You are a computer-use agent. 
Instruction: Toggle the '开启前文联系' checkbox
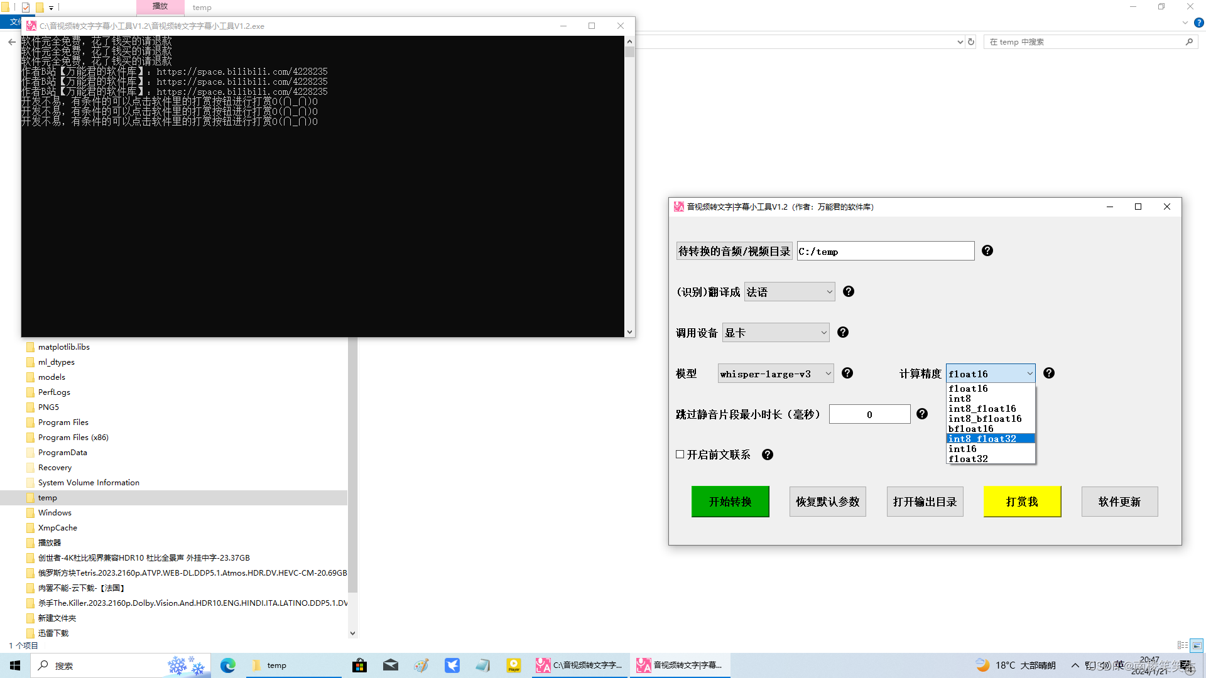679,455
